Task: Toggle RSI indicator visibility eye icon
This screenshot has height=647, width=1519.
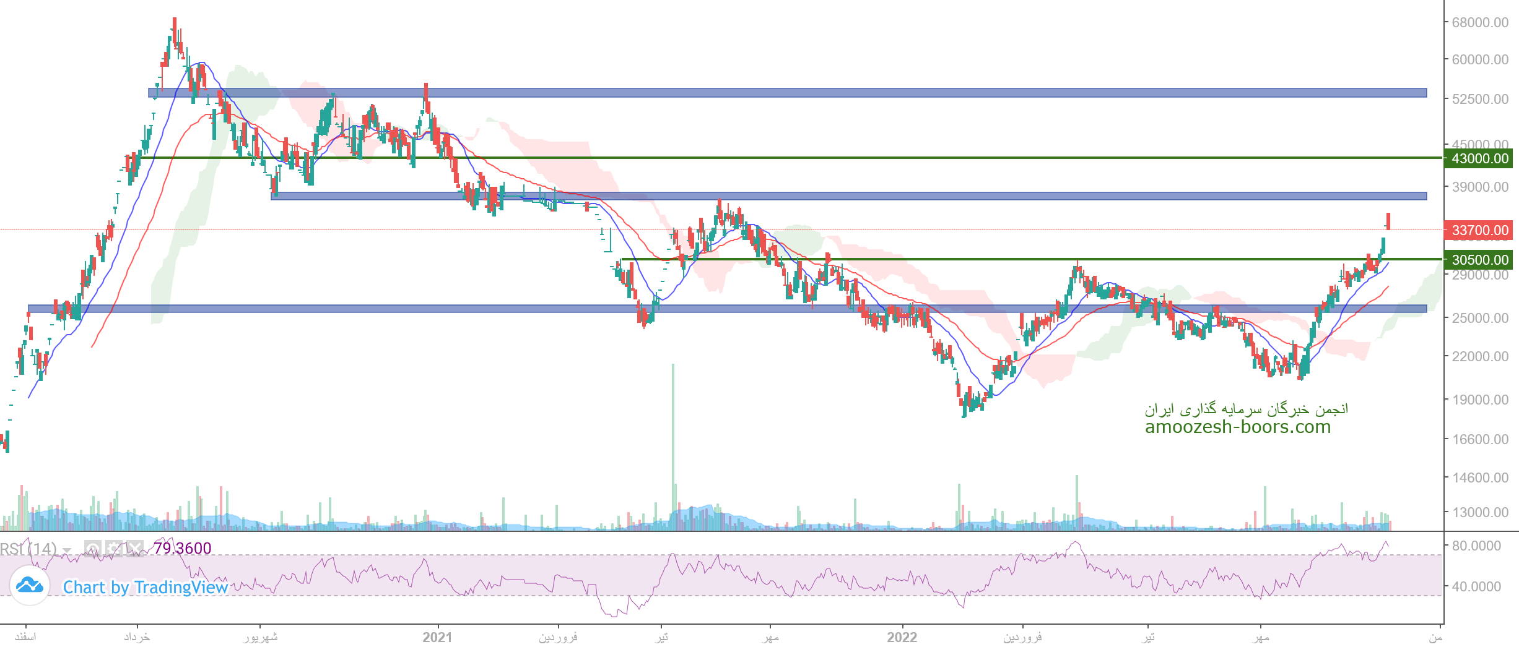Action: 93,549
